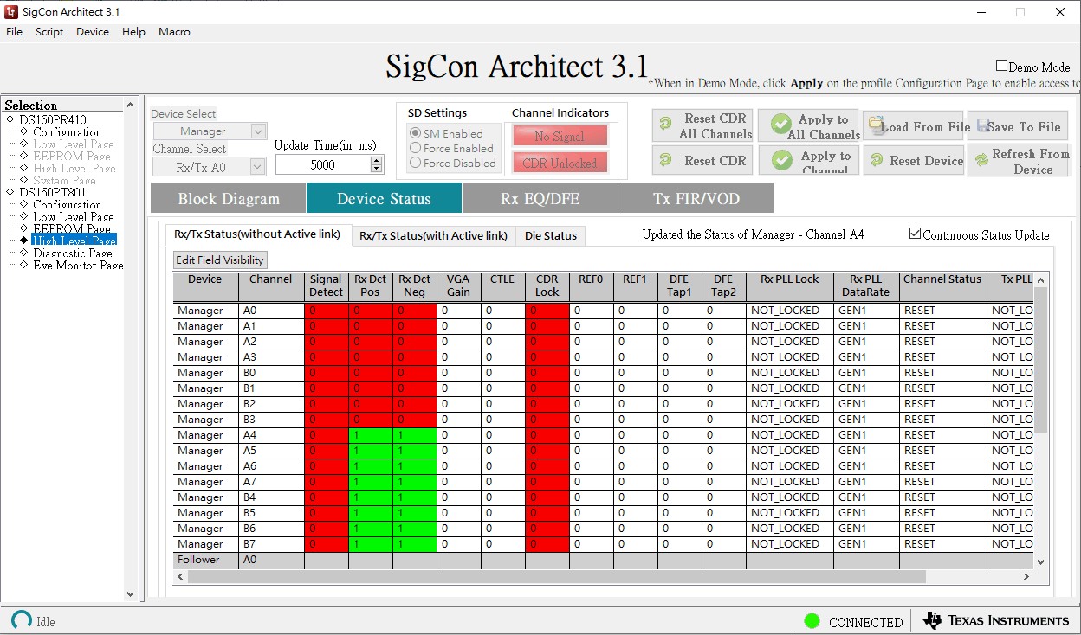Open the Device menu

[x=93, y=32]
